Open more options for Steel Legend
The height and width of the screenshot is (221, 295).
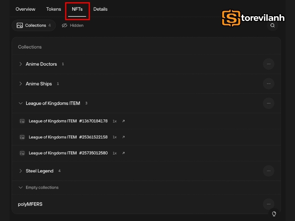point(268,171)
